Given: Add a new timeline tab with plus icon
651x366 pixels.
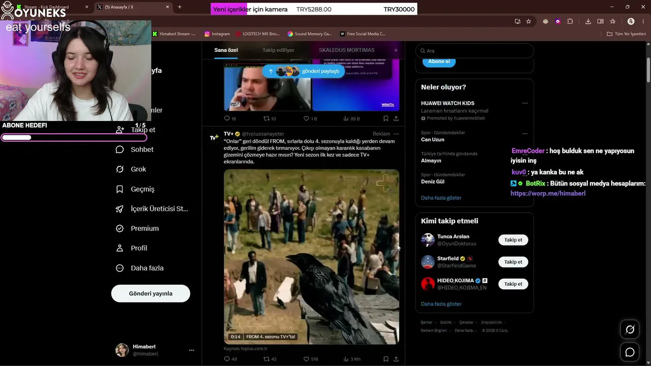Looking at the screenshot, I should coord(396,50).
